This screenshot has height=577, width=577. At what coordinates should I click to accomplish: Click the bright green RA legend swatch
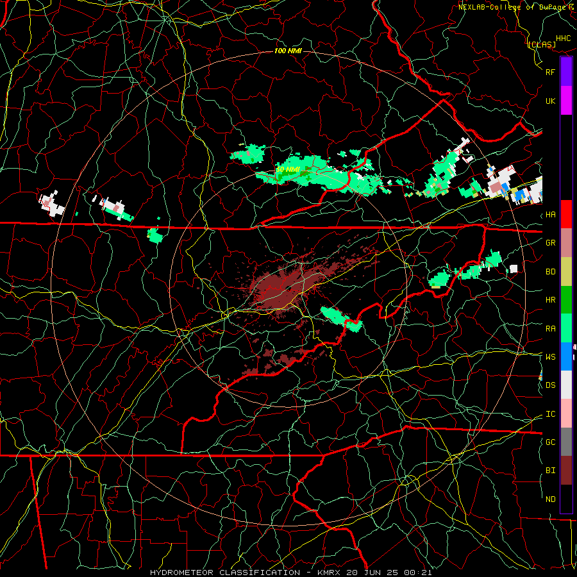point(566,328)
